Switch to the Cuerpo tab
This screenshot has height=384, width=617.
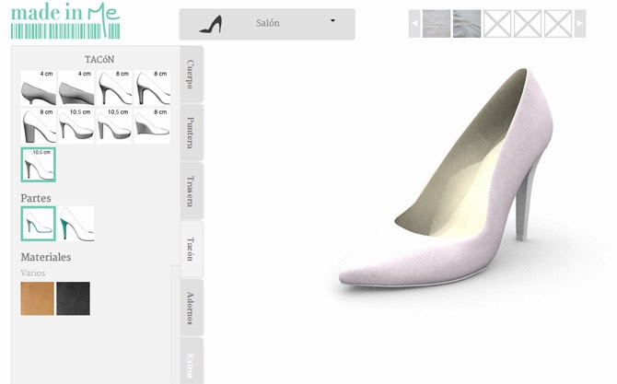191,75
